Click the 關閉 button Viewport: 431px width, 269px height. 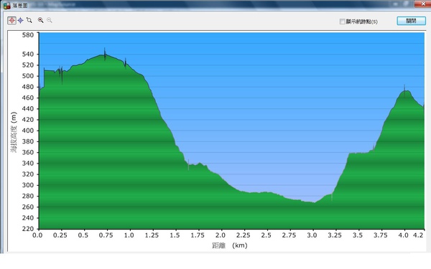coord(411,21)
